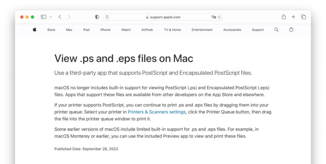Viewport: 326px width, 164px height.
Task: Open the Mac menu item
Action: click(69, 30)
